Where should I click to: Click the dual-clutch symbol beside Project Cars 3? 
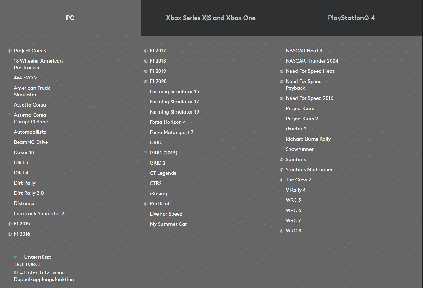(9, 51)
